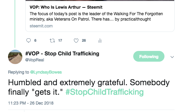Viewport: 182px width, 112px height.
Task: Click the retweet count 17
Action: (60, 41)
